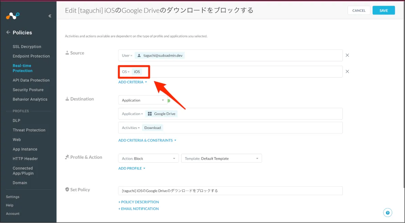Open the Action: Block dropdown
Viewport: 405px width, 223px height.
[x=148, y=158]
